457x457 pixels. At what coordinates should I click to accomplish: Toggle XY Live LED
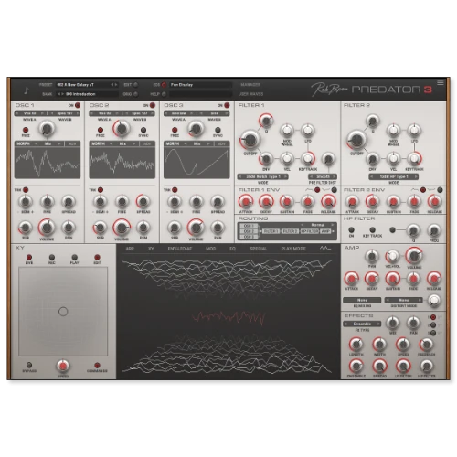click(29, 258)
